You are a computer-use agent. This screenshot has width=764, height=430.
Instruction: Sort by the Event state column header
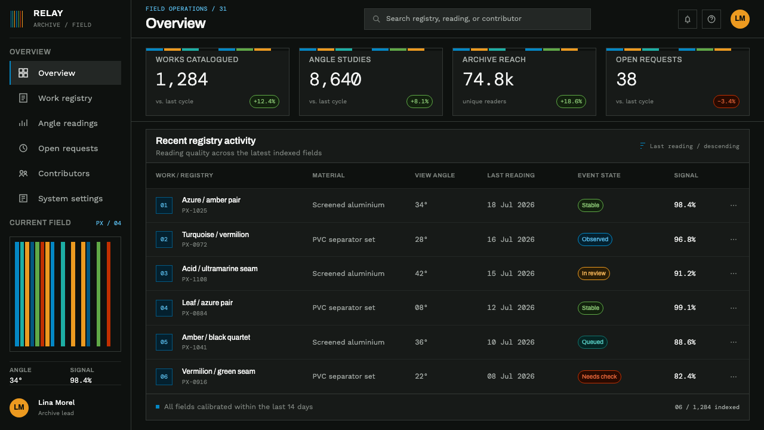click(599, 176)
